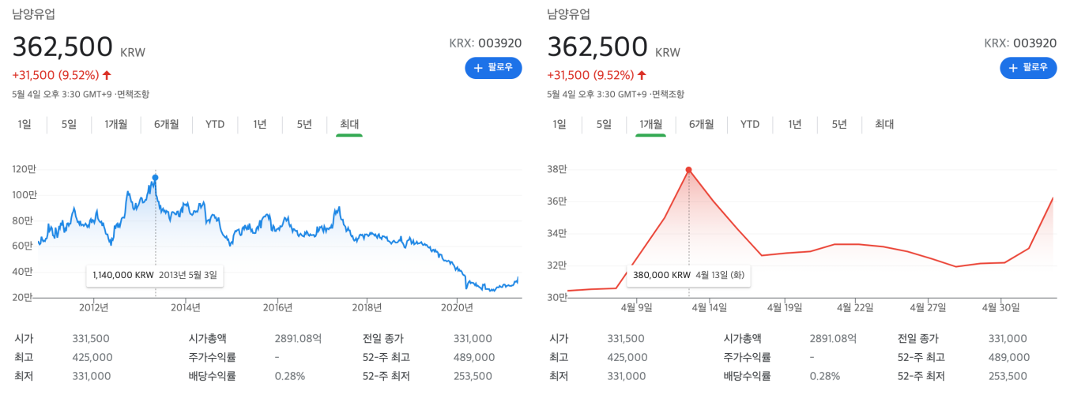Click the 362,500 price in left panel

click(63, 47)
